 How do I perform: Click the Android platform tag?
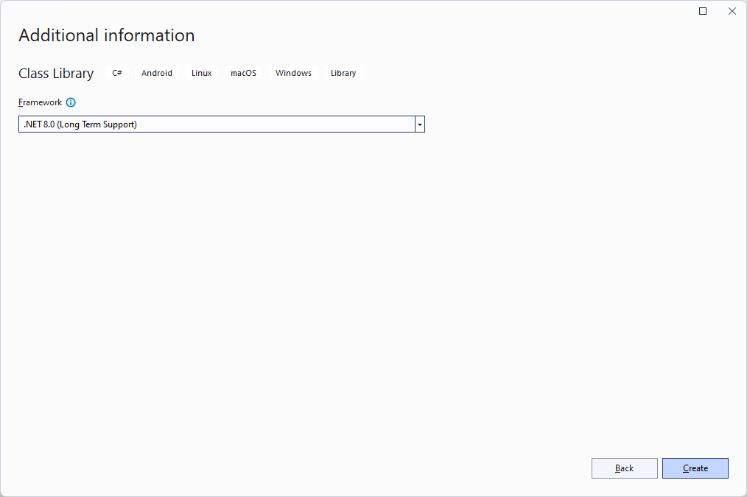pyautogui.click(x=156, y=72)
